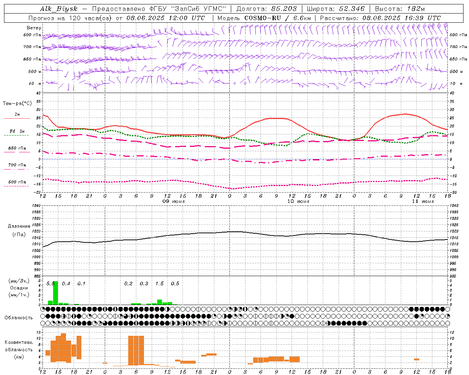Click the Высота: 182м value

pos(400,9)
